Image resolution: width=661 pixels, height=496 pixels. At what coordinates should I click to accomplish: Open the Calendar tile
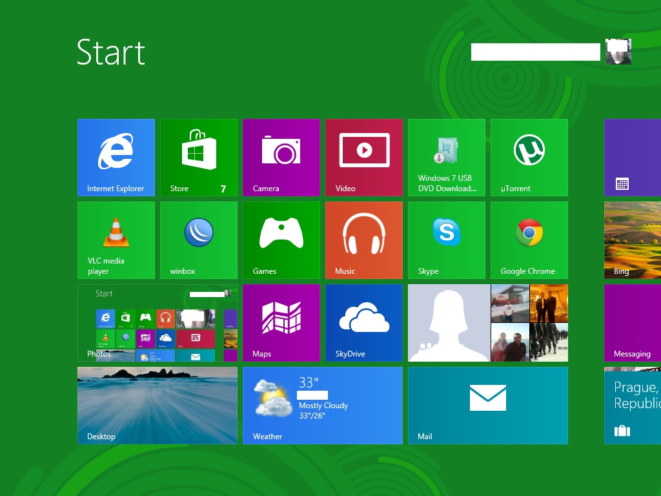[x=633, y=158]
